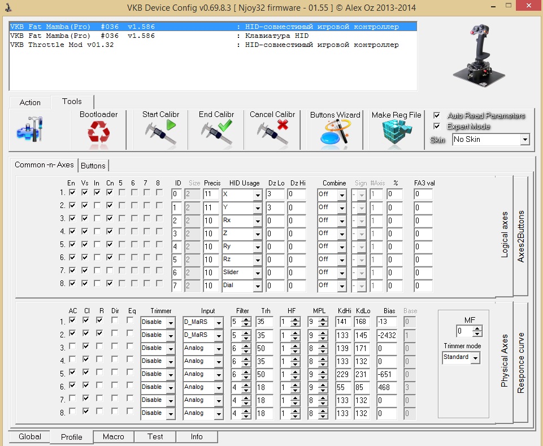The height and width of the screenshot is (446, 543).
Task: Click the tools wrench and gear icon
Action: click(x=29, y=128)
